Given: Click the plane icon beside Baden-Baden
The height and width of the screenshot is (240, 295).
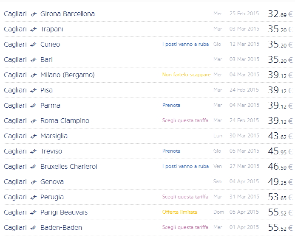Looking at the screenshot, I should tap(34, 228).
